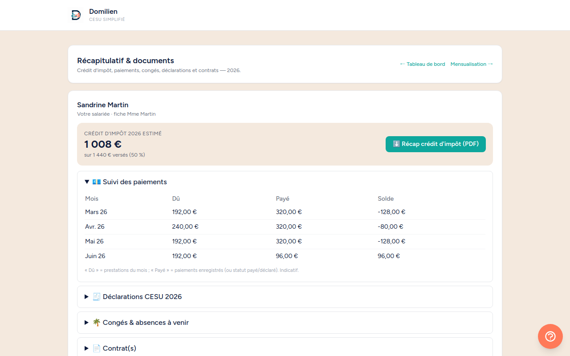570x356 pixels.
Task: Click the 'sur 1 440 € versés (50 %)' text
Action: click(x=114, y=155)
